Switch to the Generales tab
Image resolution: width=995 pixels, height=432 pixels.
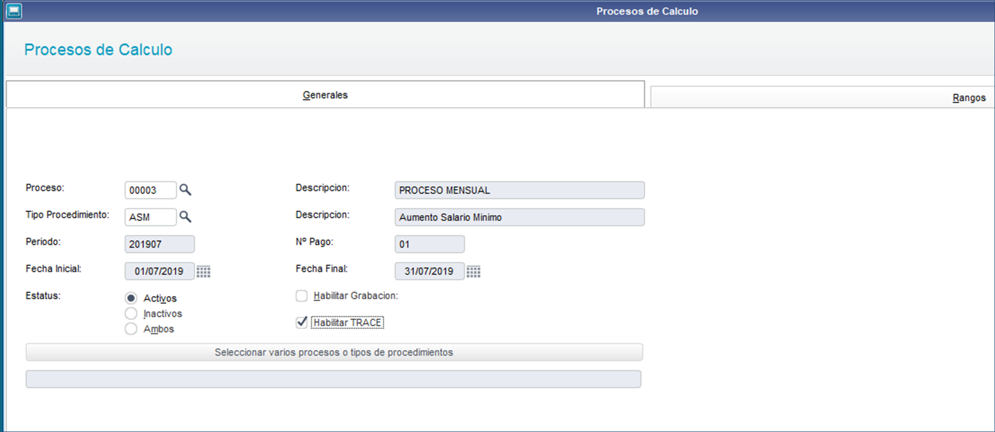point(325,95)
